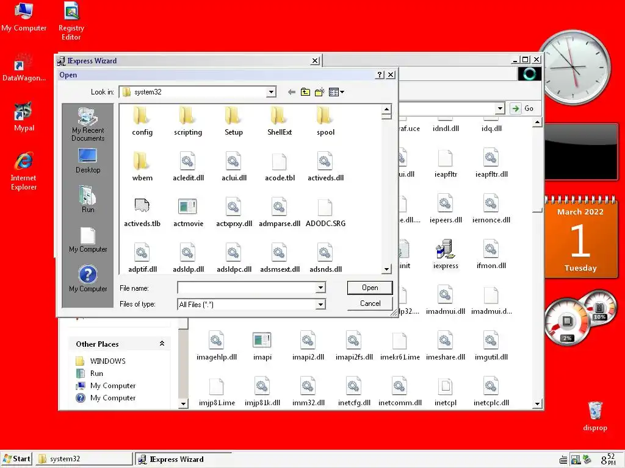Image resolution: width=625 pixels, height=468 pixels.
Task: Select adsnds.dll file
Action: tap(325, 258)
